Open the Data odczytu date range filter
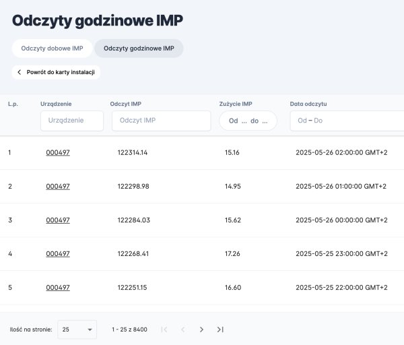This screenshot has height=345, width=404. [x=346, y=121]
